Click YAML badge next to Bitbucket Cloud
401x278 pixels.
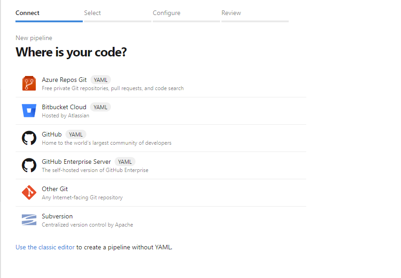point(100,107)
